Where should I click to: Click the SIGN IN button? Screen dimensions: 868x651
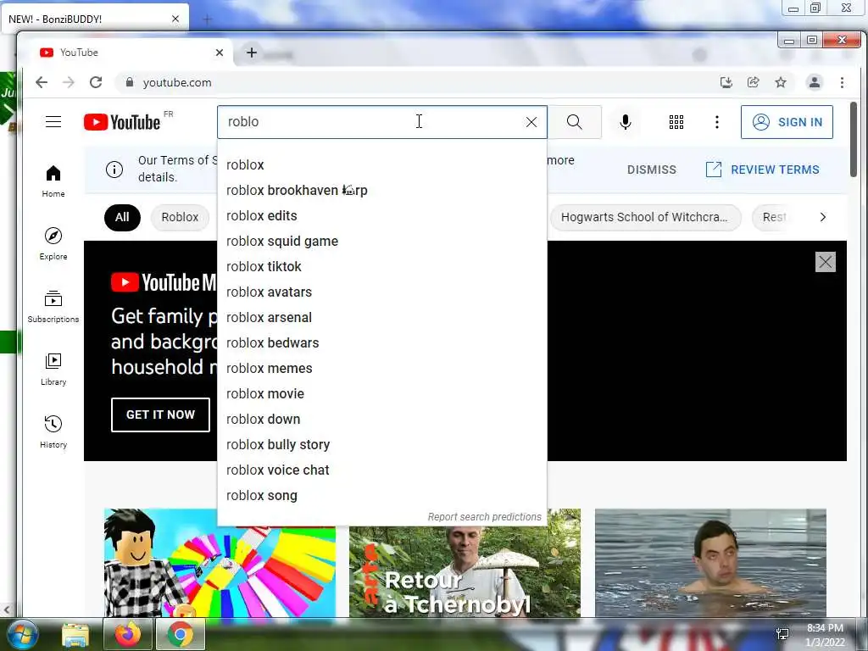[x=787, y=122]
